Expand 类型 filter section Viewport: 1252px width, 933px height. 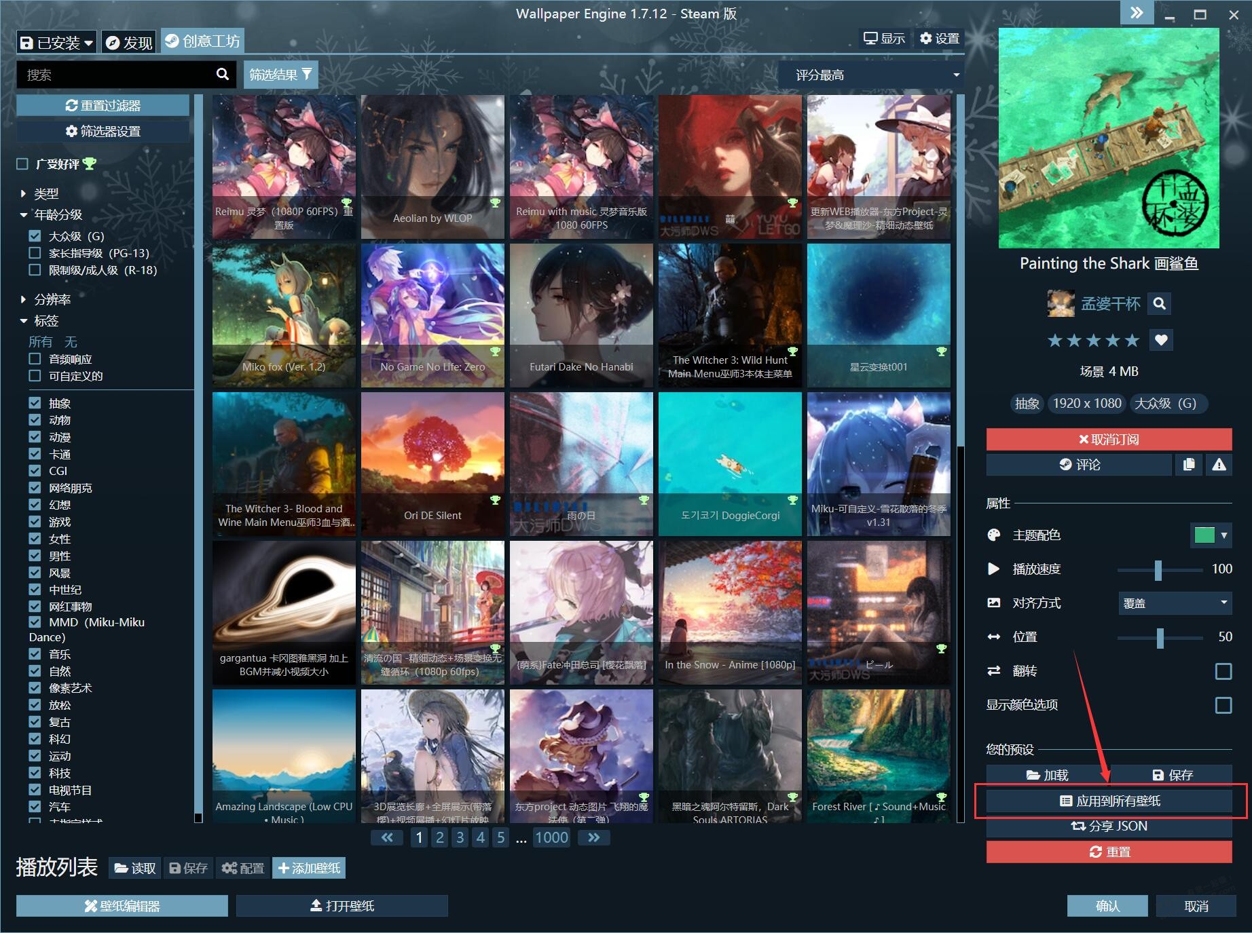[39, 193]
